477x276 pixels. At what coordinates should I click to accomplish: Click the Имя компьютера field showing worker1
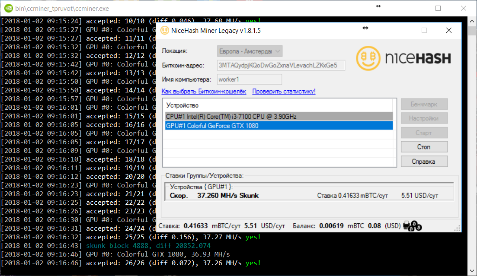pyautogui.click(x=250, y=79)
